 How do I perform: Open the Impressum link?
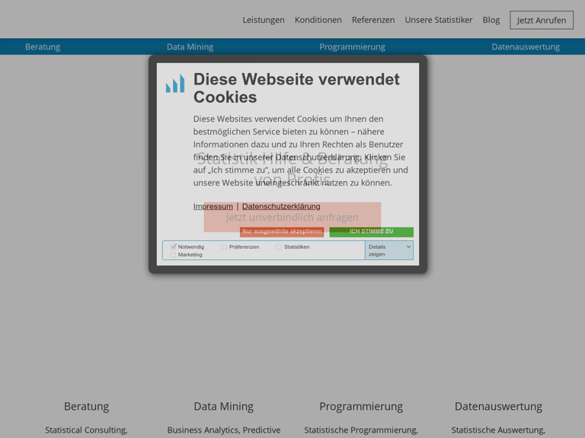pyautogui.click(x=213, y=206)
